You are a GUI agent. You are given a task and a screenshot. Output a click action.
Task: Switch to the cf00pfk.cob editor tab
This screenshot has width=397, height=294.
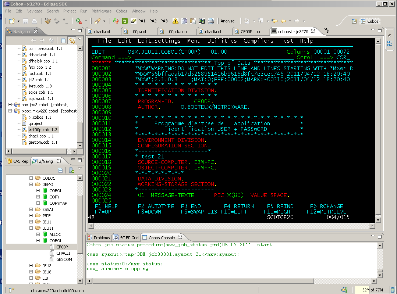tap(173, 32)
